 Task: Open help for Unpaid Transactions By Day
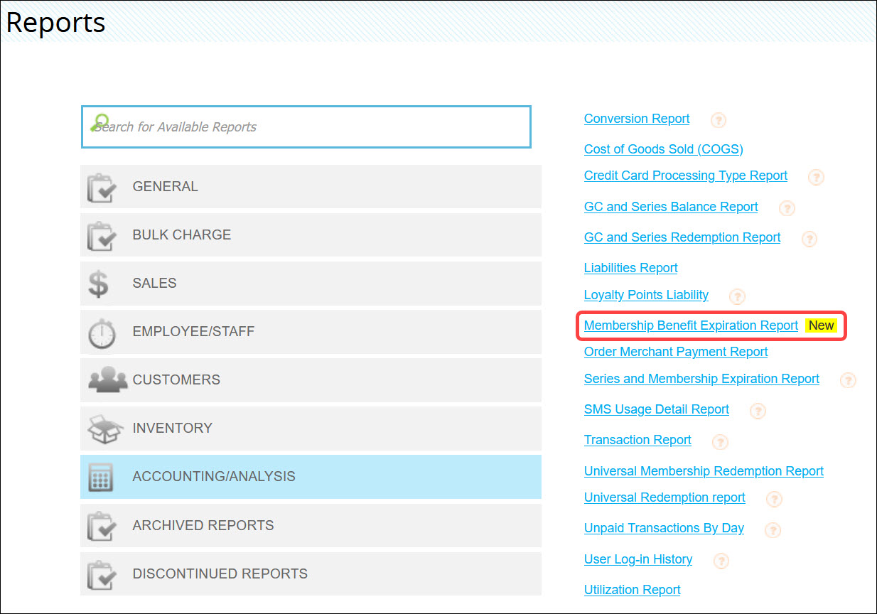tap(773, 529)
